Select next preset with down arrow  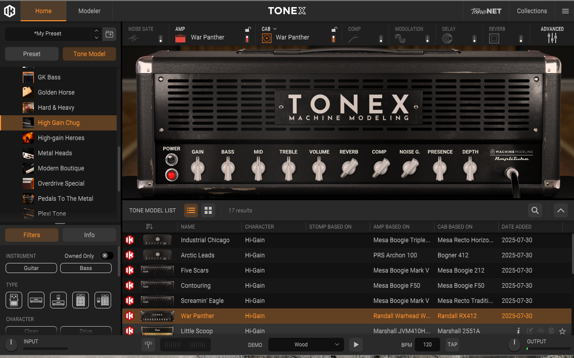(97, 37)
